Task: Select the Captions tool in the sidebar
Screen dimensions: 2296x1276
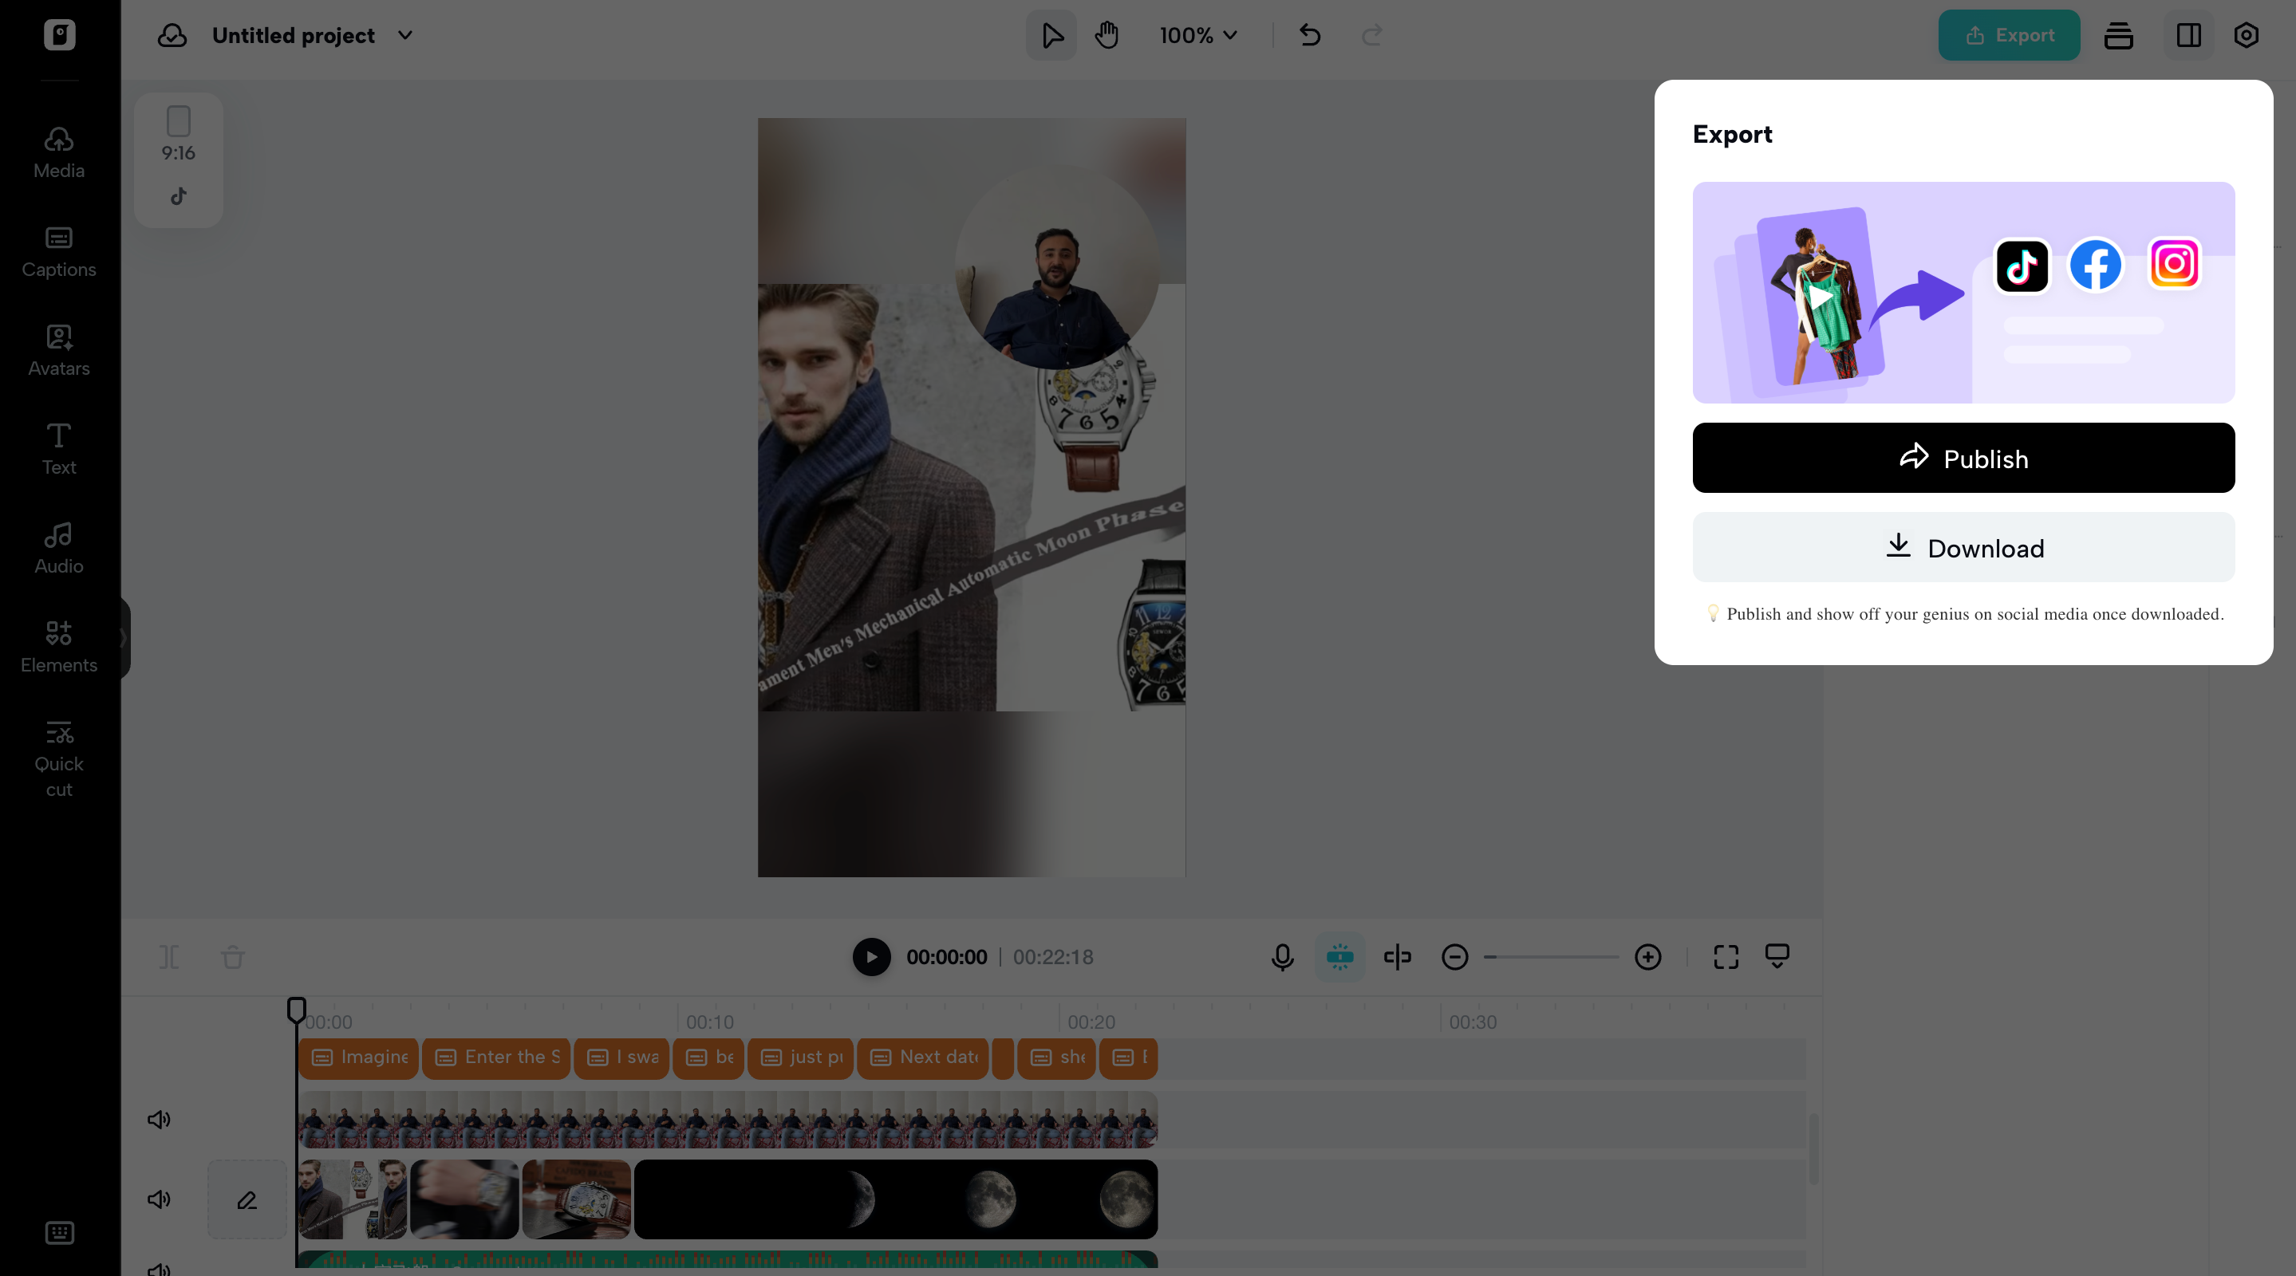Action: (x=58, y=251)
